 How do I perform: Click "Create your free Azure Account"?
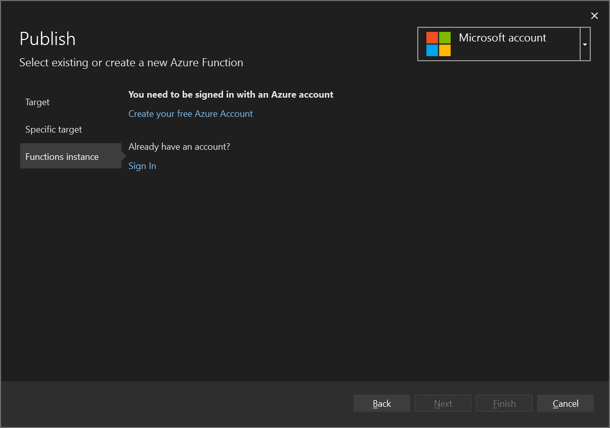pos(191,114)
